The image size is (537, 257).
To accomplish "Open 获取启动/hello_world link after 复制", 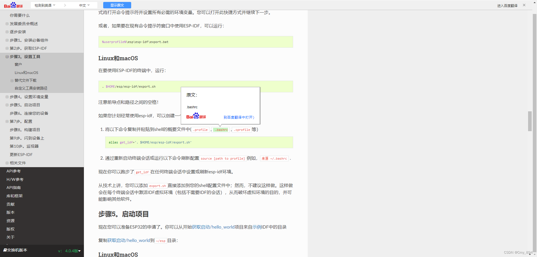I will (x=129, y=241).
